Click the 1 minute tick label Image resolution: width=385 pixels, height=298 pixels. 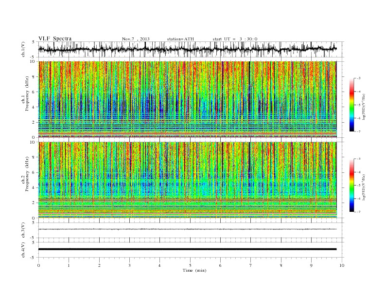pos(69,265)
